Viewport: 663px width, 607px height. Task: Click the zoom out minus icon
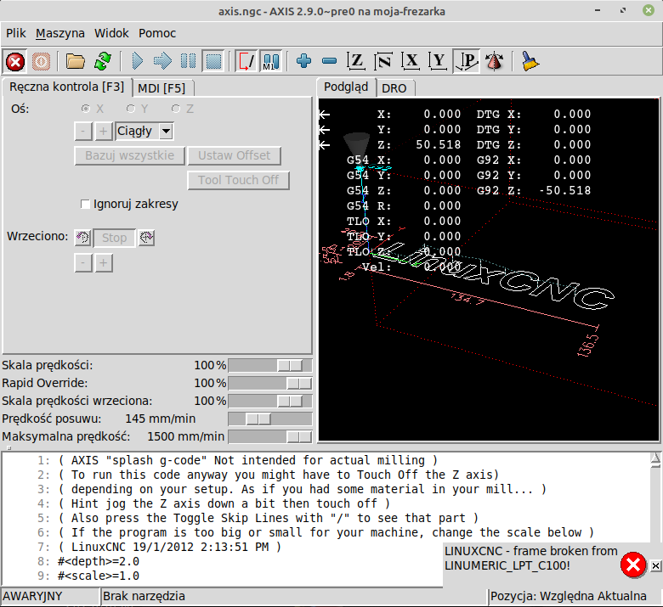(329, 61)
